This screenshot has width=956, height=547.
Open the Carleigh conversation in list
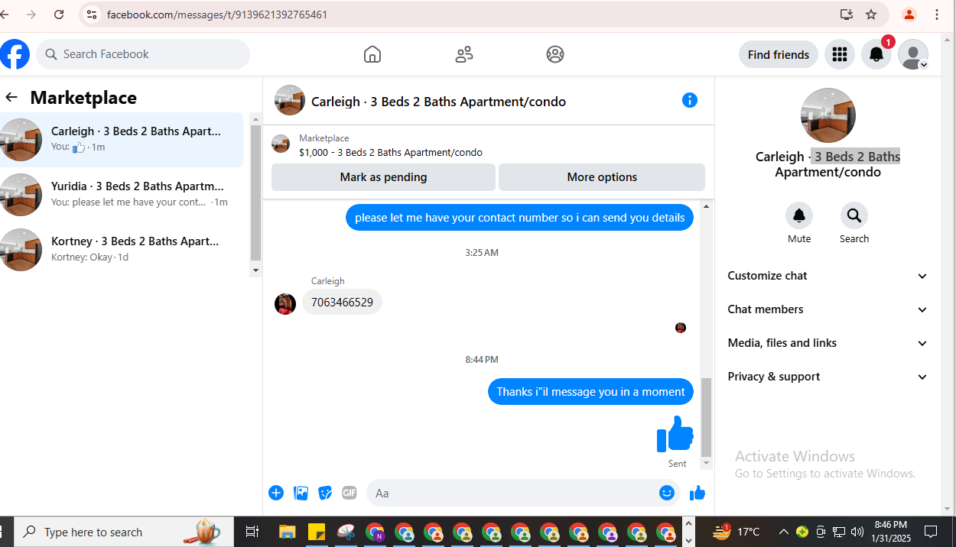tap(122, 140)
